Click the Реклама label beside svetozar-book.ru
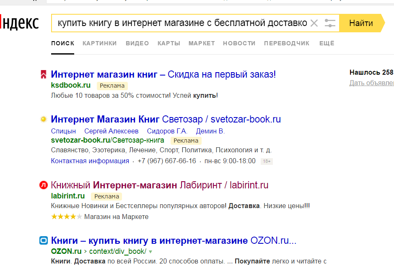 (x=186, y=141)
